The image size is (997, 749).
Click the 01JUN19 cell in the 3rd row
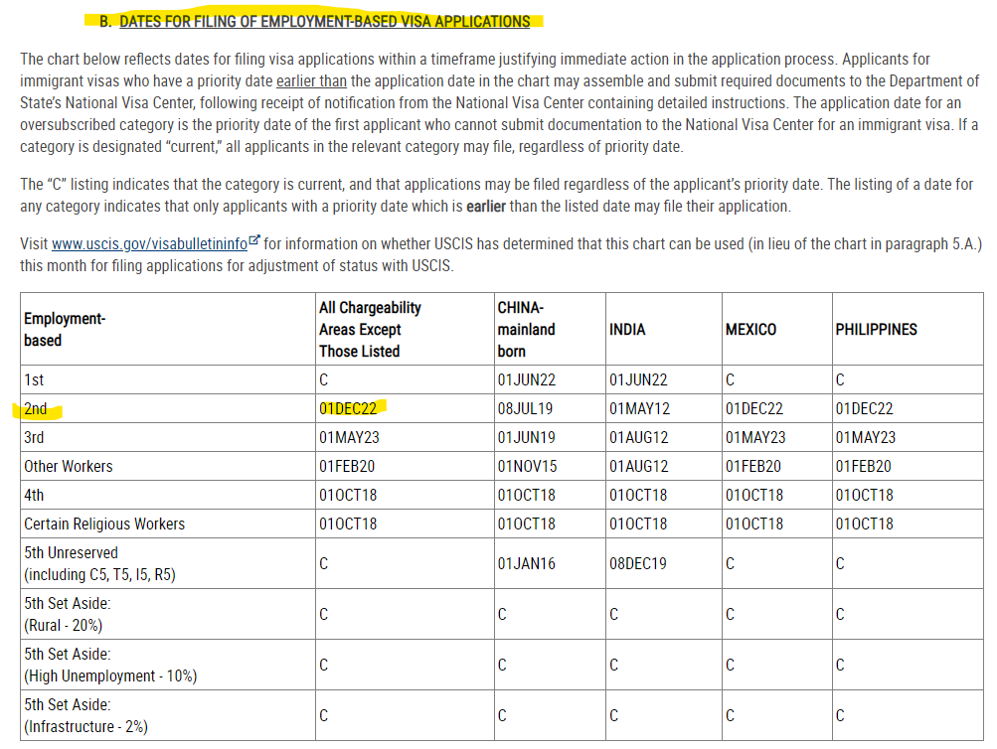click(x=527, y=437)
